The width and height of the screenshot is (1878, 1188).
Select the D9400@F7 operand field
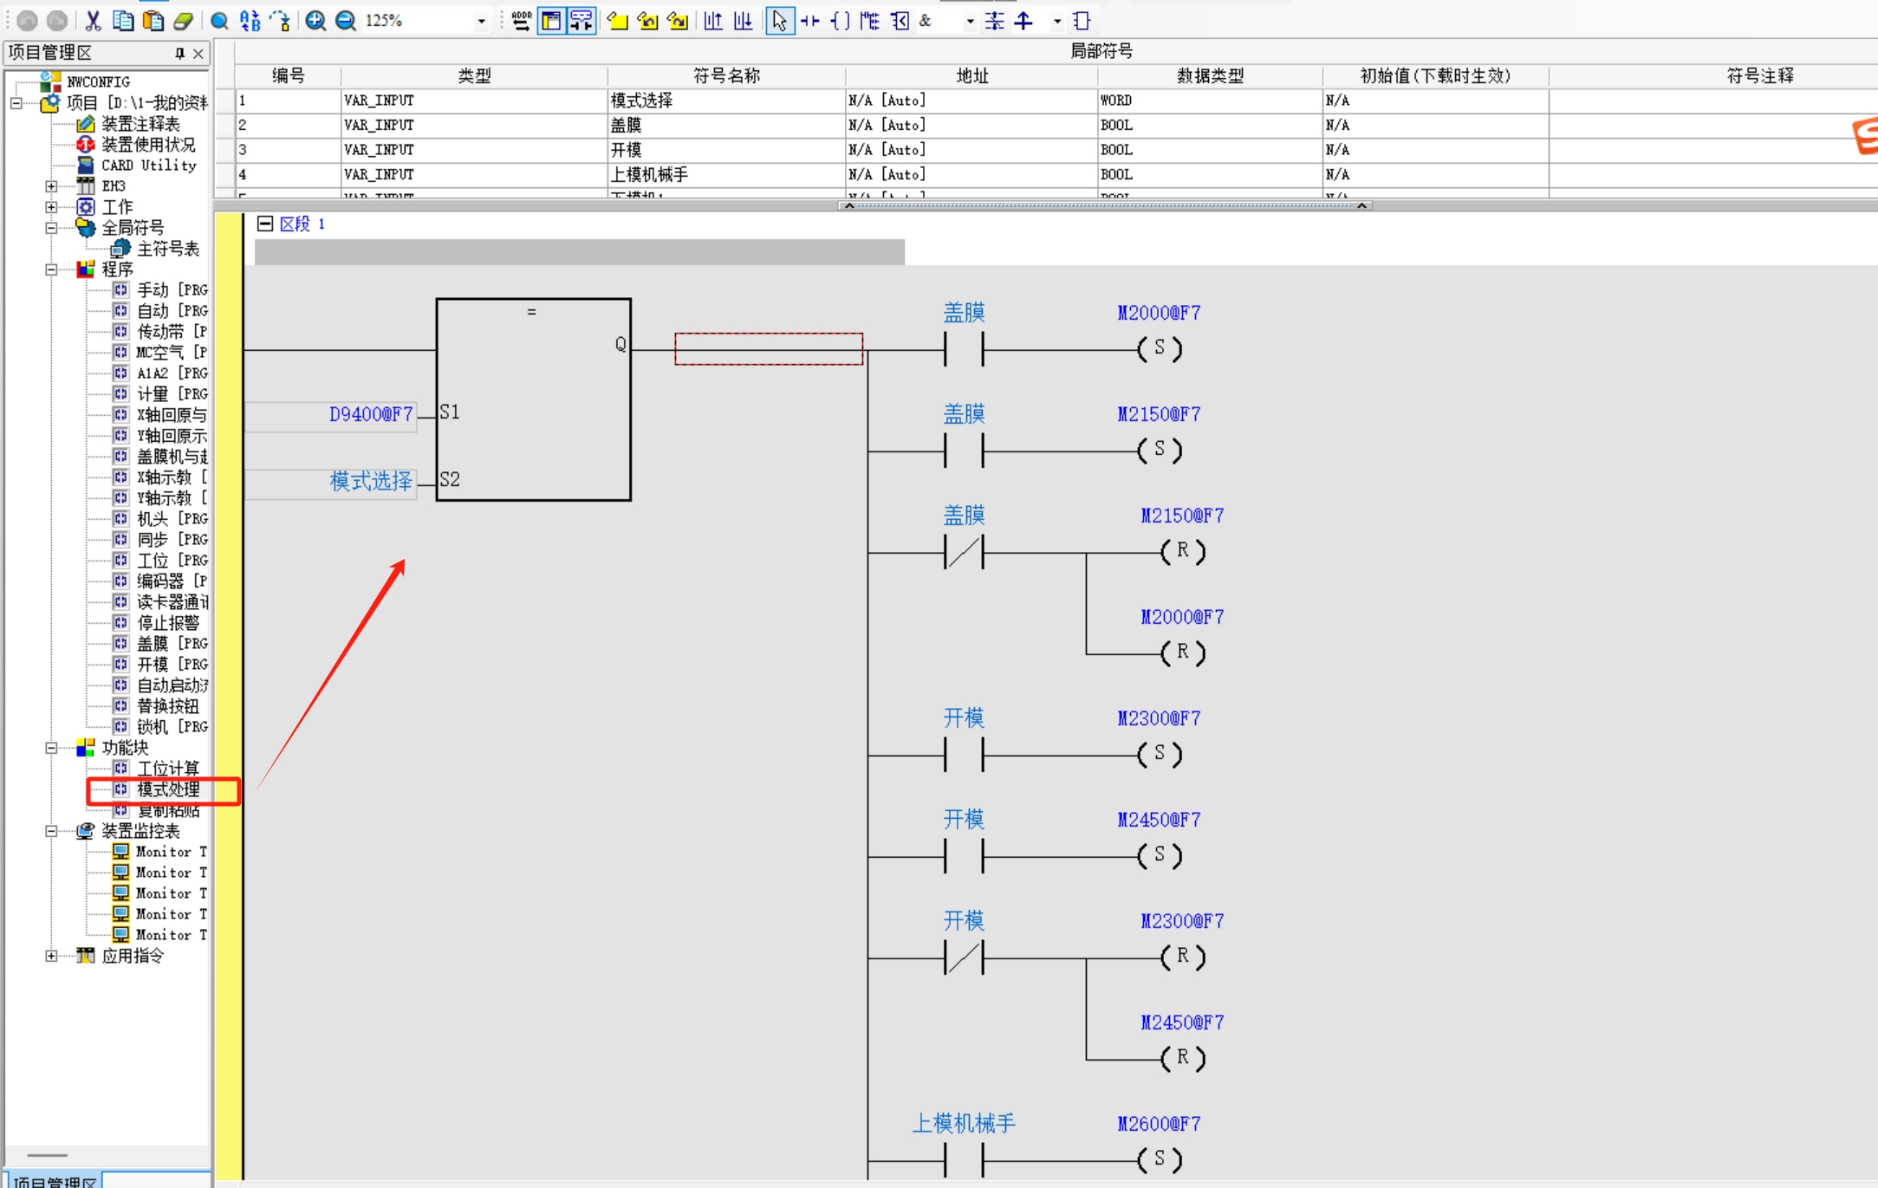[x=370, y=415]
